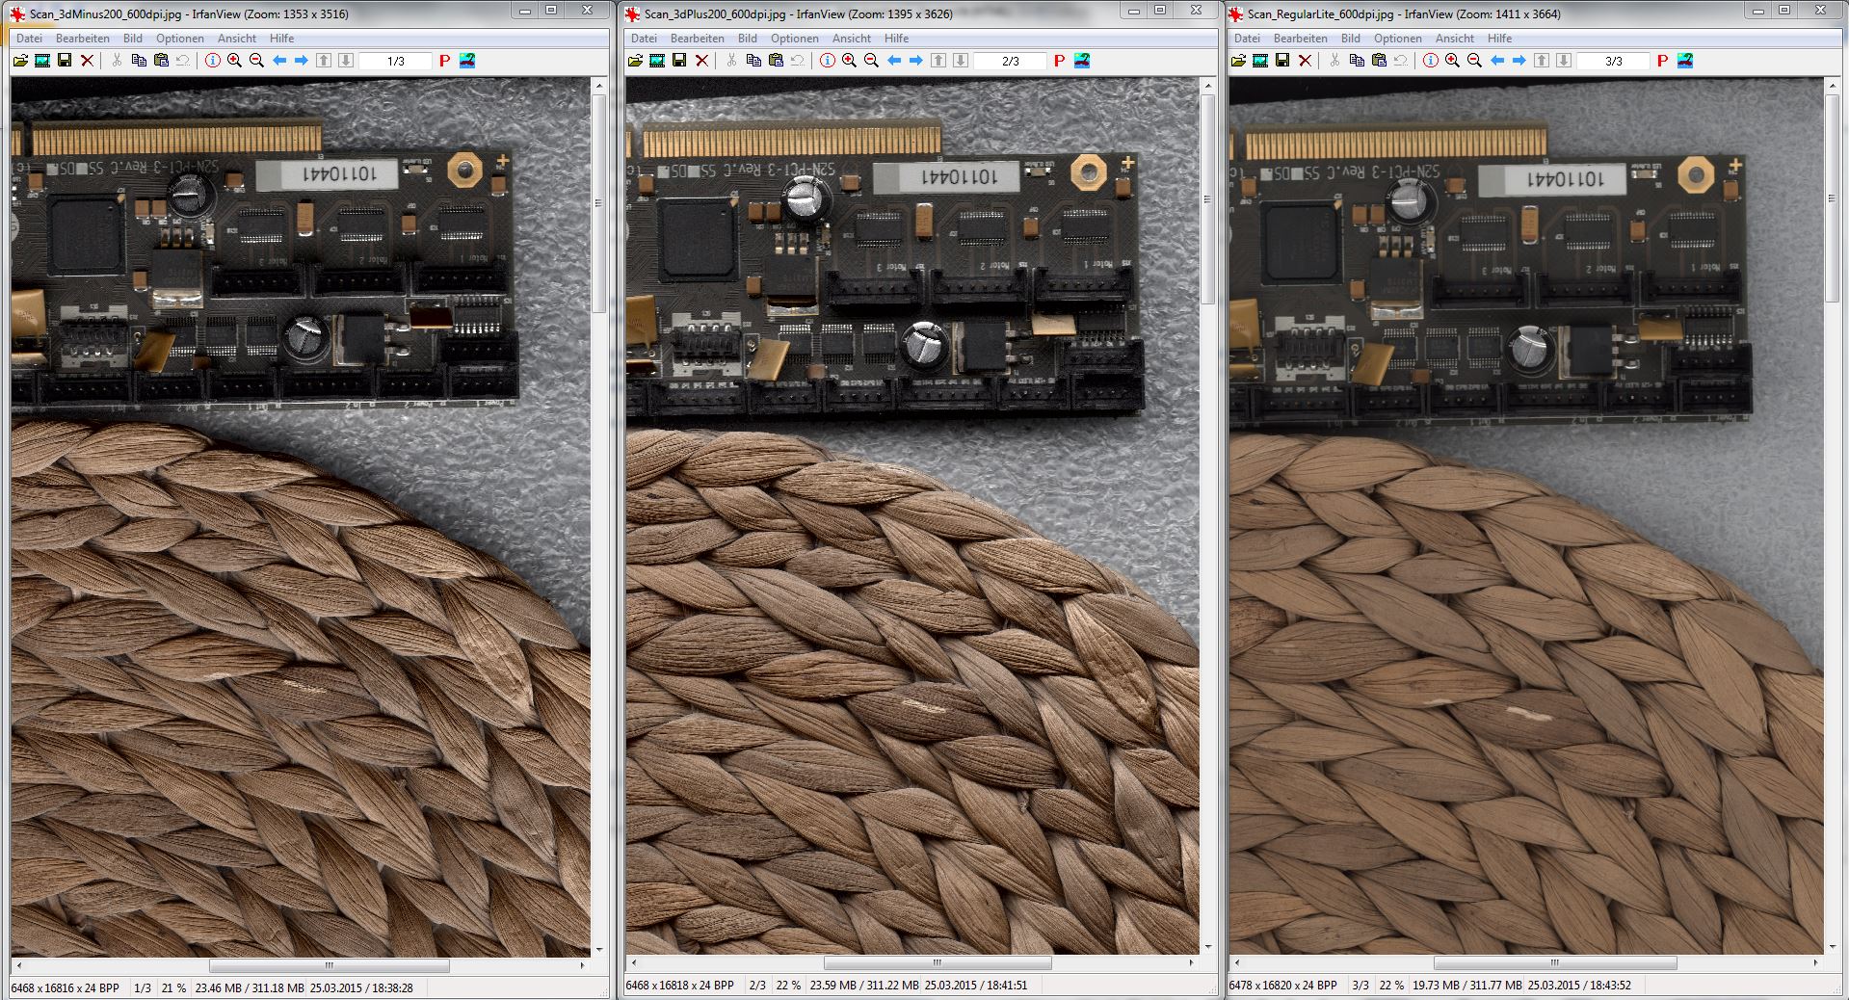Image resolution: width=1849 pixels, height=1000 pixels.
Task: Click red P icon in Scan_3dPlus200 toolbar
Action: tap(1060, 61)
